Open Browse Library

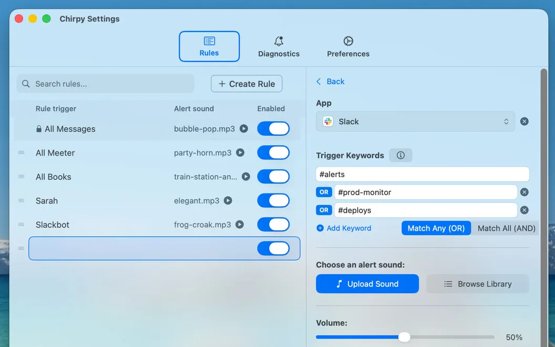tap(478, 283)
